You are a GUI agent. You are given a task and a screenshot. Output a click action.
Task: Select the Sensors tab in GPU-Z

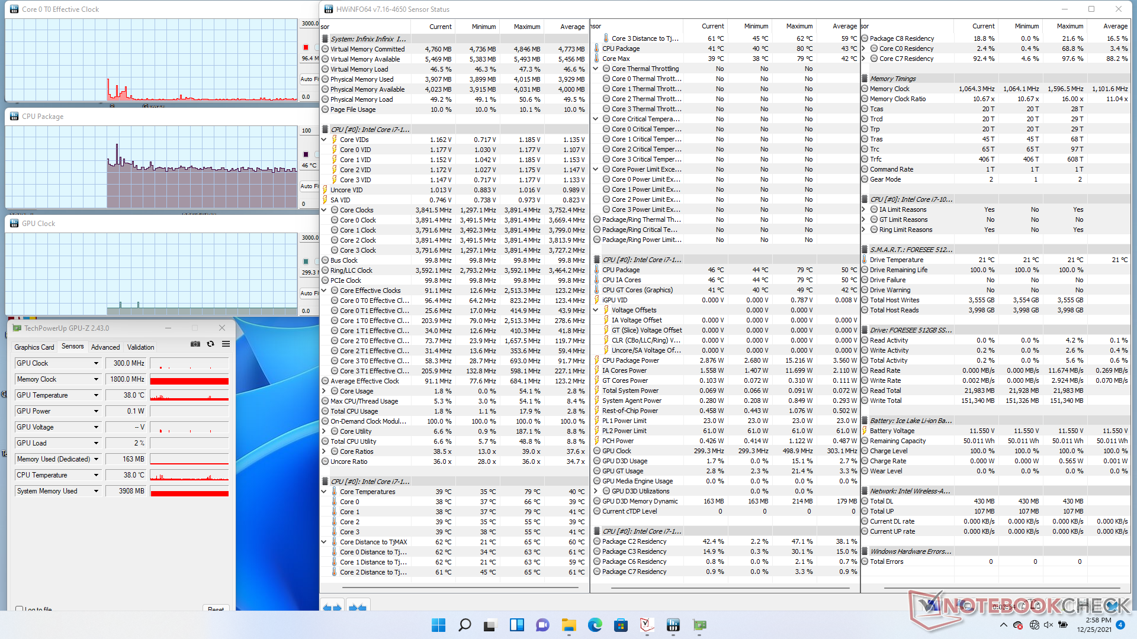pyautogui.click(x=73, y=347)
